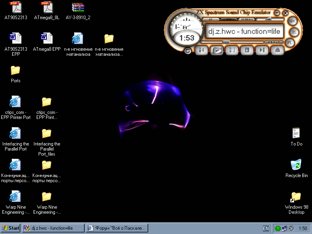The image size is (312, 234).
Task: Click the eject/open file button
Action: coord(278,50)
